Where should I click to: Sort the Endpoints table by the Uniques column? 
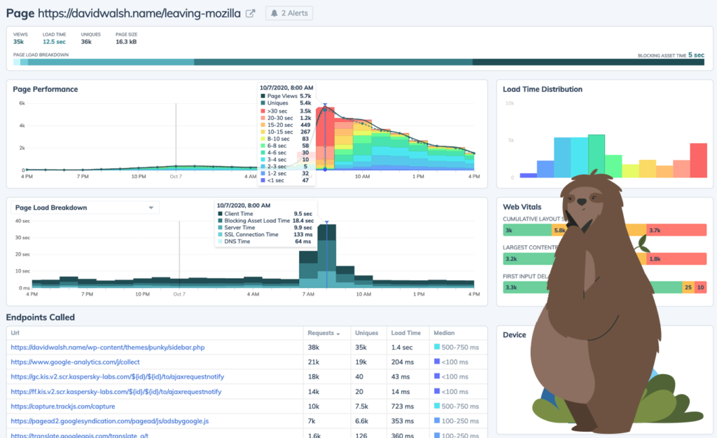(366, 333)
